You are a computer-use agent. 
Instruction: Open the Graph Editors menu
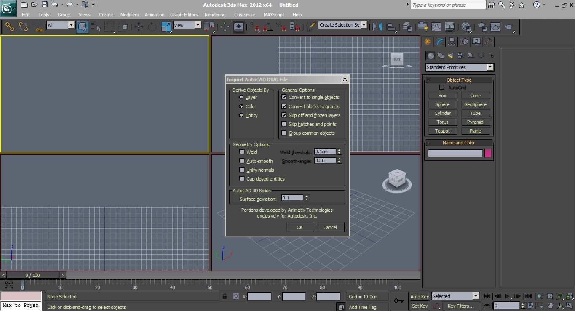pos(184,15)
